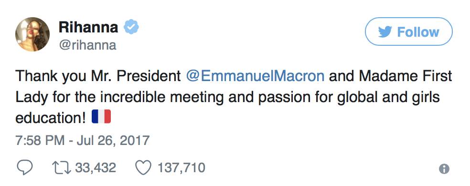Open the @rihanna handle link
The width and height of the screenshot is (470, 186).
[x=87, y=45]
